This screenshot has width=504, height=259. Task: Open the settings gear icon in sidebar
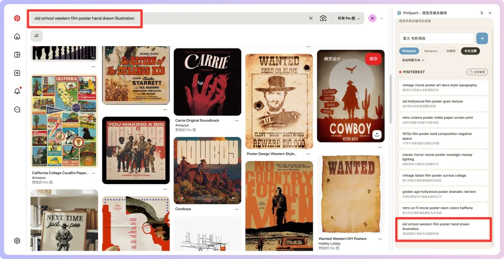pyautogui.click(x=17, y=241)
